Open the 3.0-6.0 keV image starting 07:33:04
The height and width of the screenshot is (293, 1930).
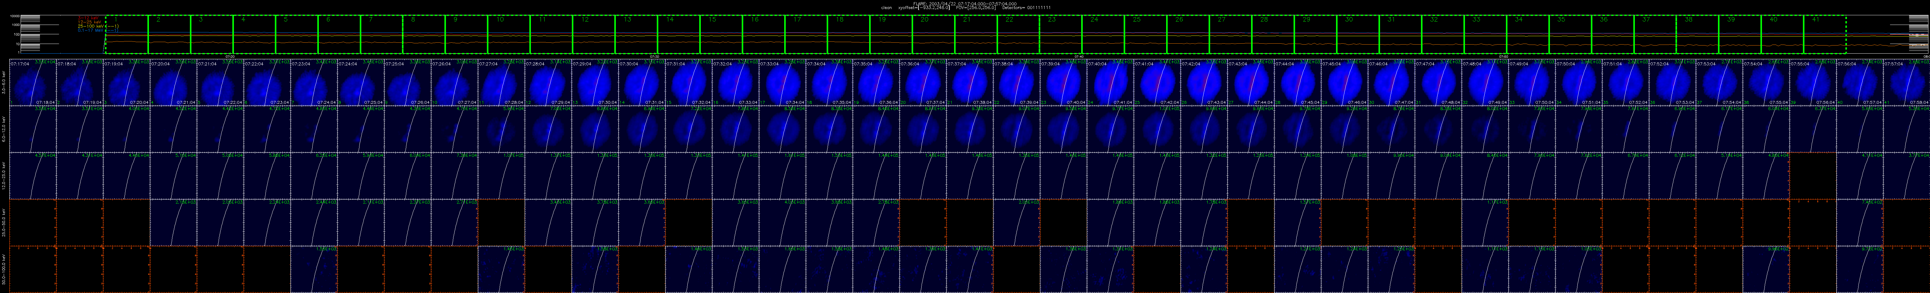782,82
